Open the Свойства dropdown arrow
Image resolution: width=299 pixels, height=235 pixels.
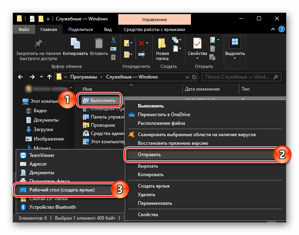pos(197,58)
